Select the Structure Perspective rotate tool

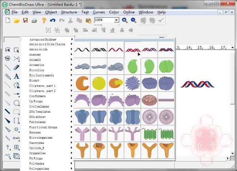click(x=8, y=58)
